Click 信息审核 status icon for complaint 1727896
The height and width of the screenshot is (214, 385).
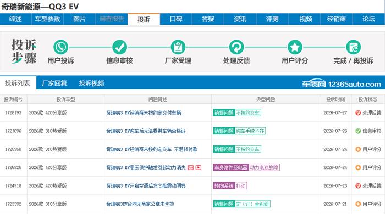pos(358,131)
